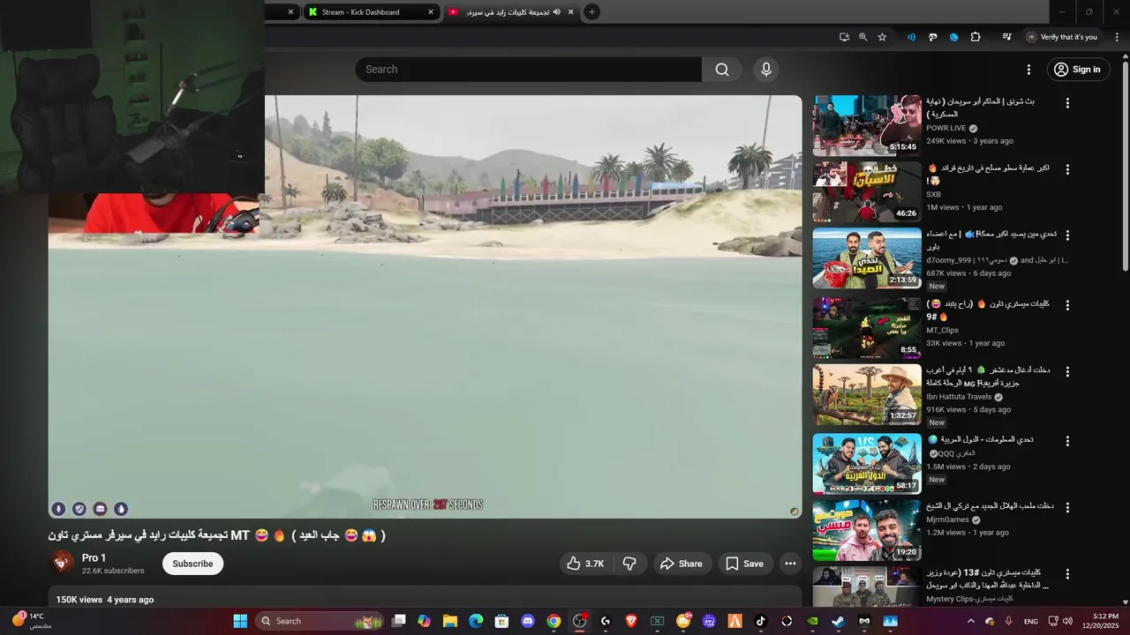Play the MT_Clips 8:55 video thumbnail

coord(867,328)
